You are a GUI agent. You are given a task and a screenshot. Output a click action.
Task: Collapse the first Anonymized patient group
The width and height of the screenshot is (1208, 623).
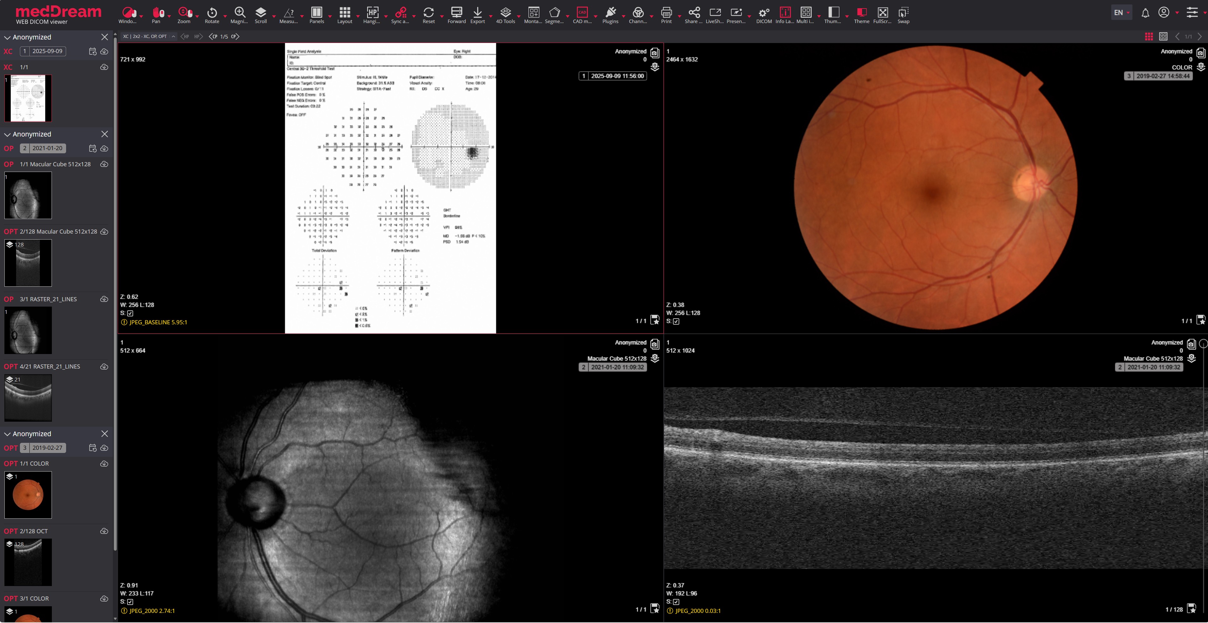coord(7,38)
